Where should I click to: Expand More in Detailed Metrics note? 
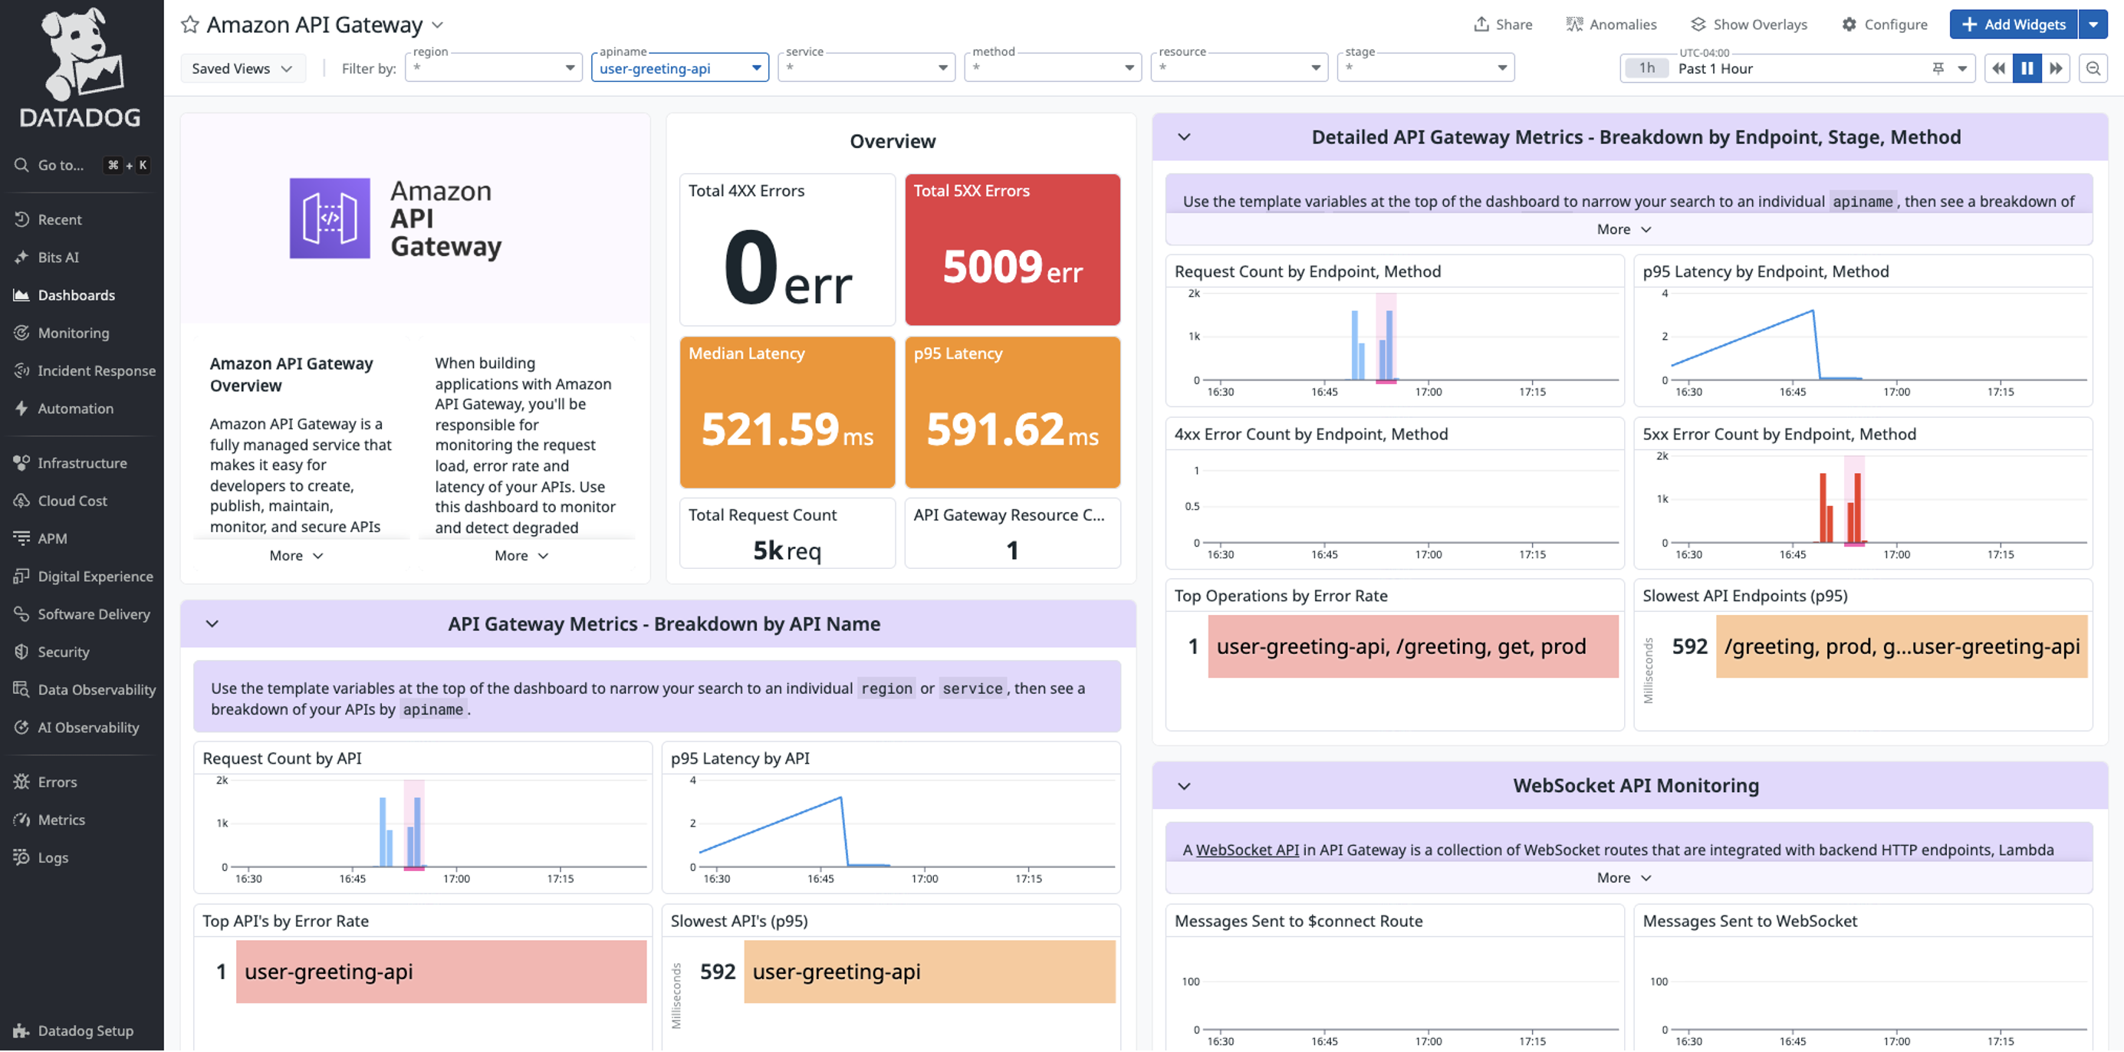pos(1624,229)
